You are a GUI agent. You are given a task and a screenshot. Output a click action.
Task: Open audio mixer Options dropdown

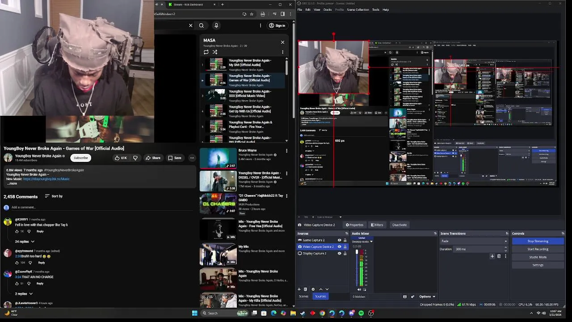coord(427,297)
